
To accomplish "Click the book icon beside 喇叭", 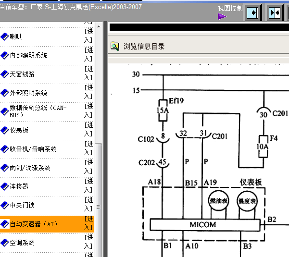I will (5, 37).
